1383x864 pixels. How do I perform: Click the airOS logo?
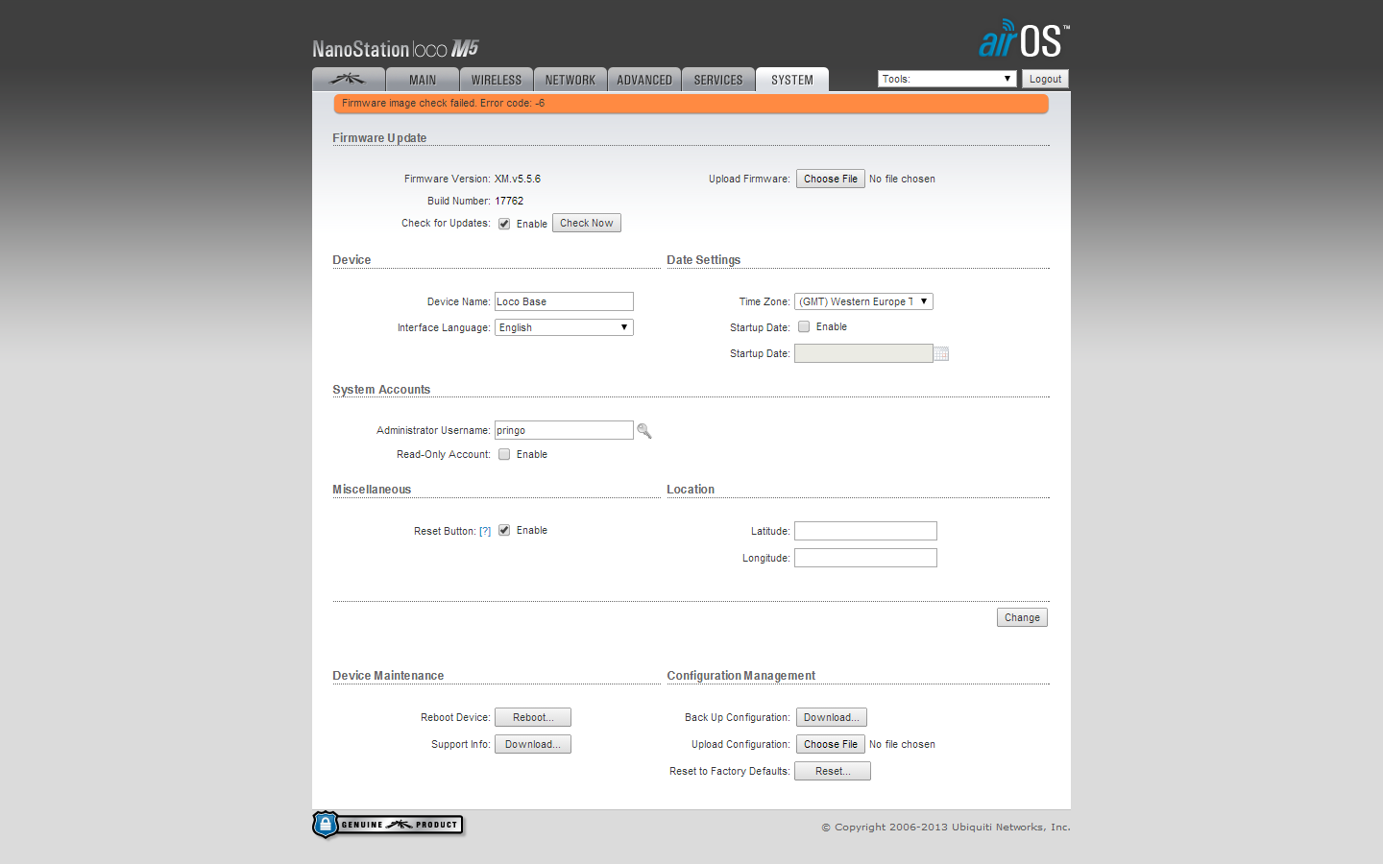coord(1024,39)
